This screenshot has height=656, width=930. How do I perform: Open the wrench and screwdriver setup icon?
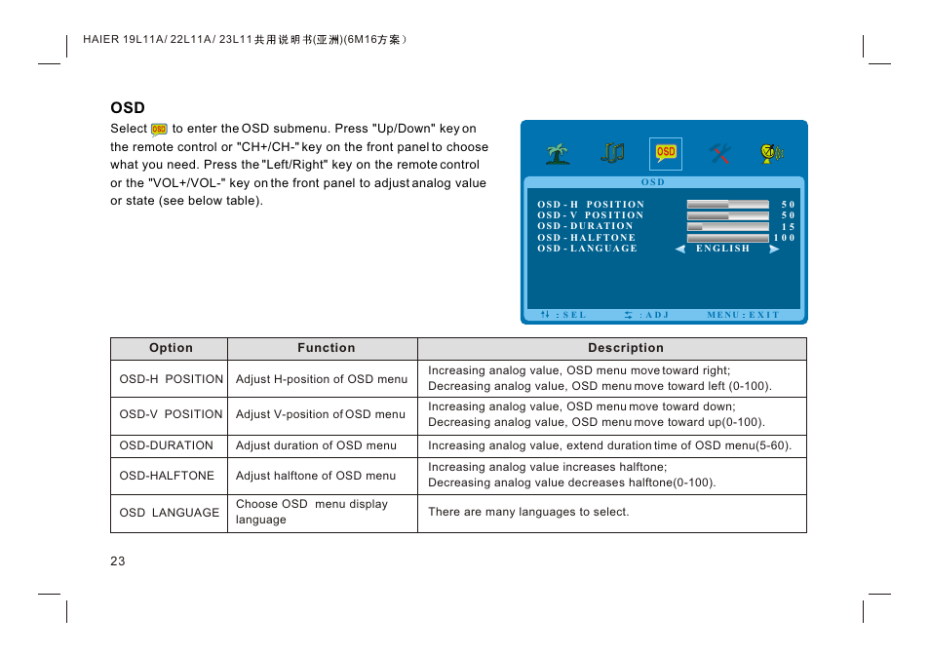pyautogui.click(x=719, y=153)
